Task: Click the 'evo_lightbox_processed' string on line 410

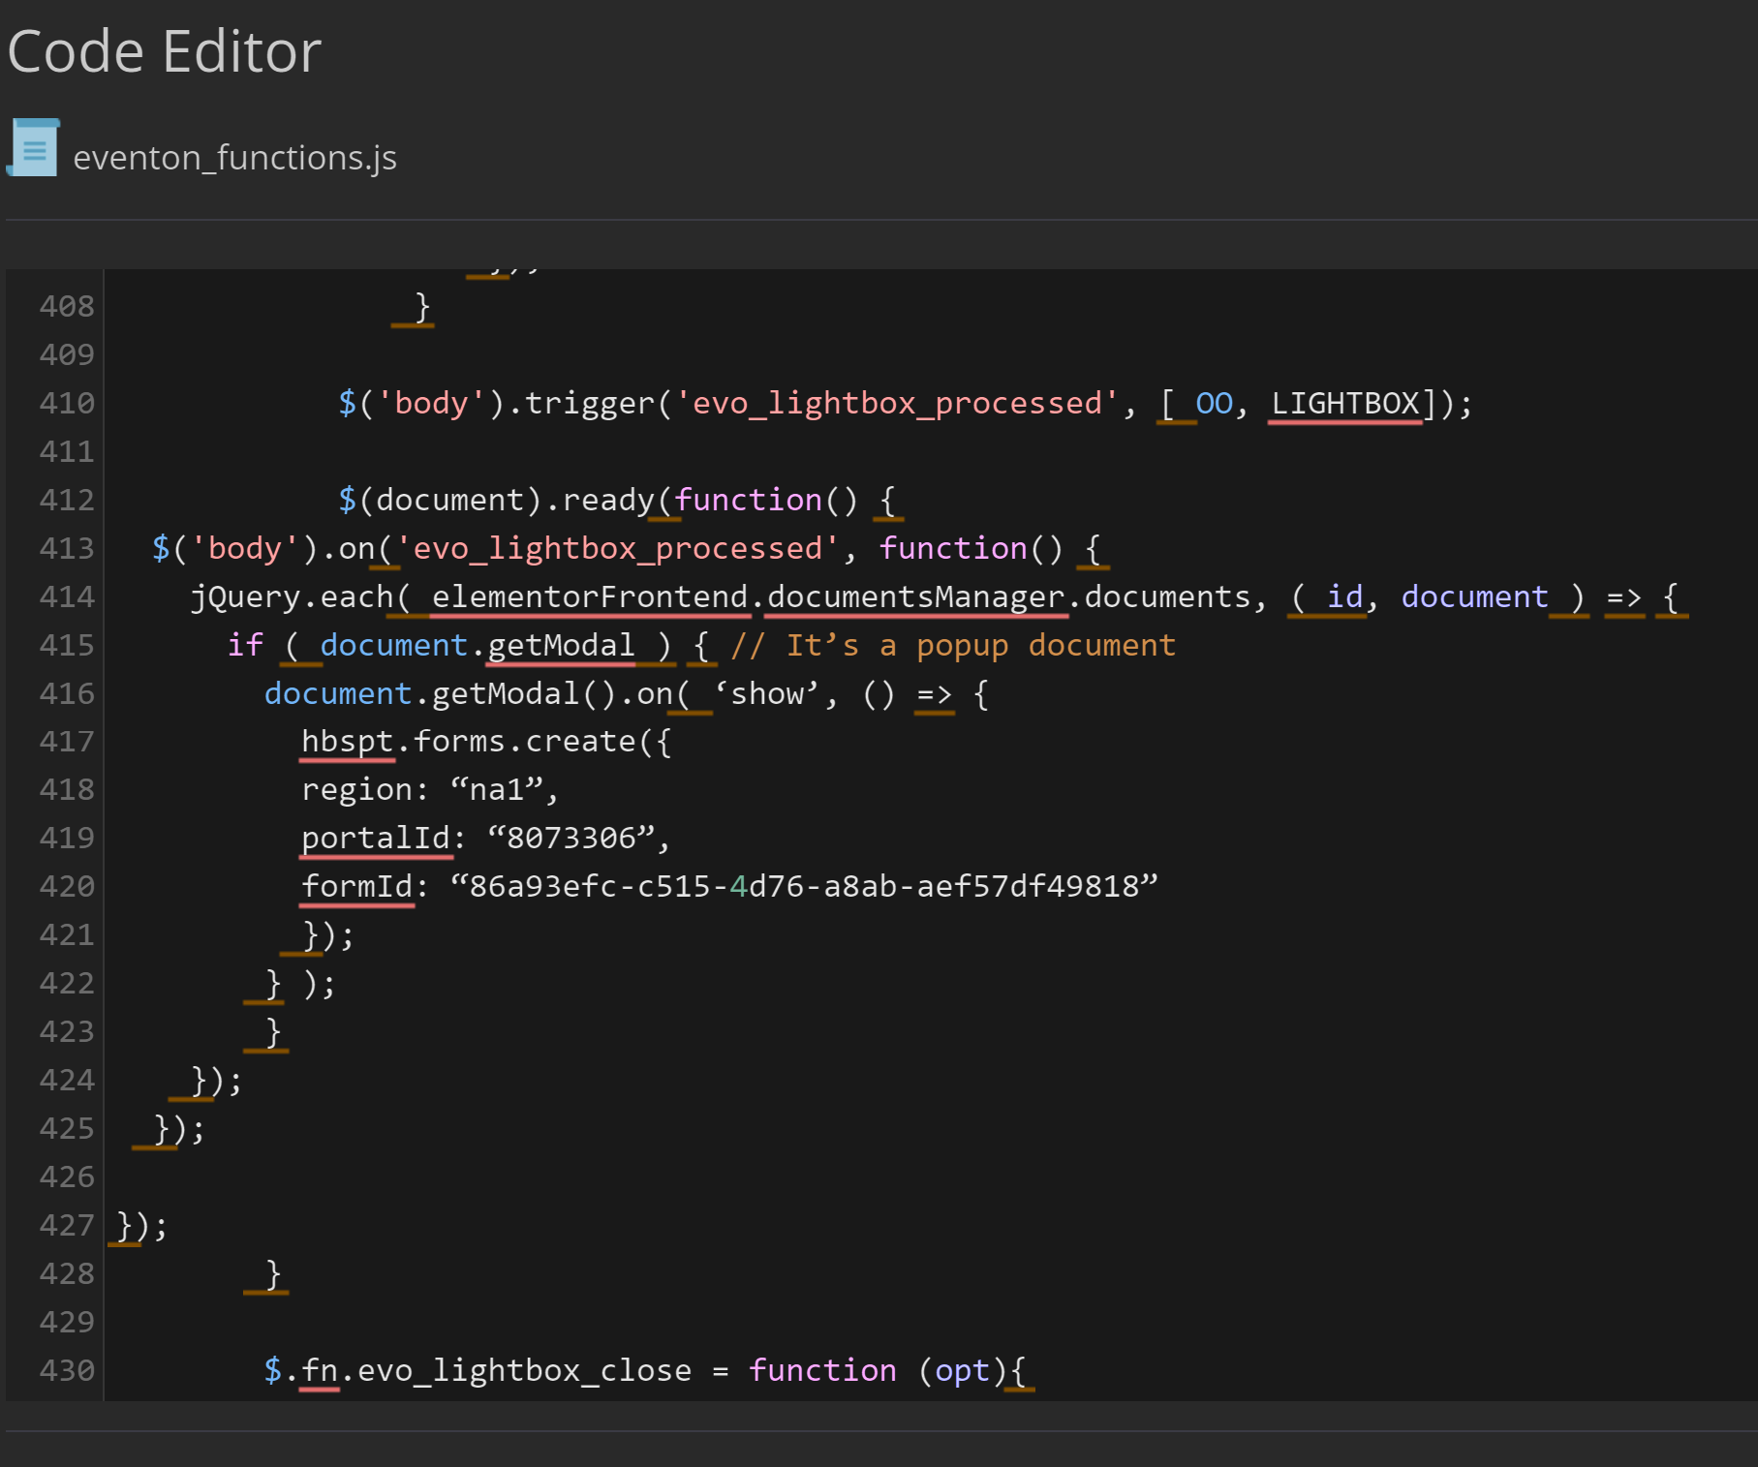Action: [897, 403]
